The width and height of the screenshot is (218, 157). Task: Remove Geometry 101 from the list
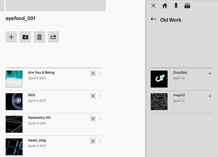click(93, 119)
